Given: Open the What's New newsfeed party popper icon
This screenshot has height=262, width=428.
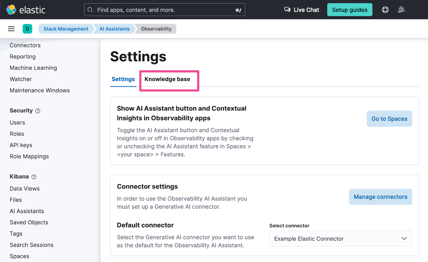Looking at the screenshot, I should [401, 10].
